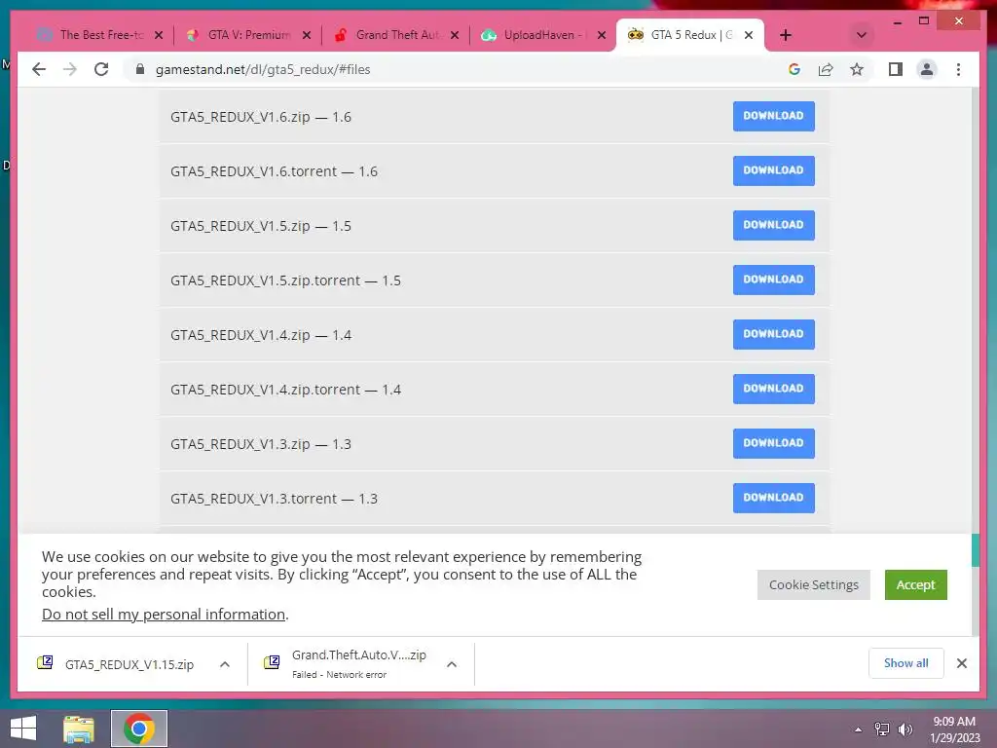The width and height of the screenshot is (997, 748).
Task: Show all downloads
Action: tap(906, 663)
